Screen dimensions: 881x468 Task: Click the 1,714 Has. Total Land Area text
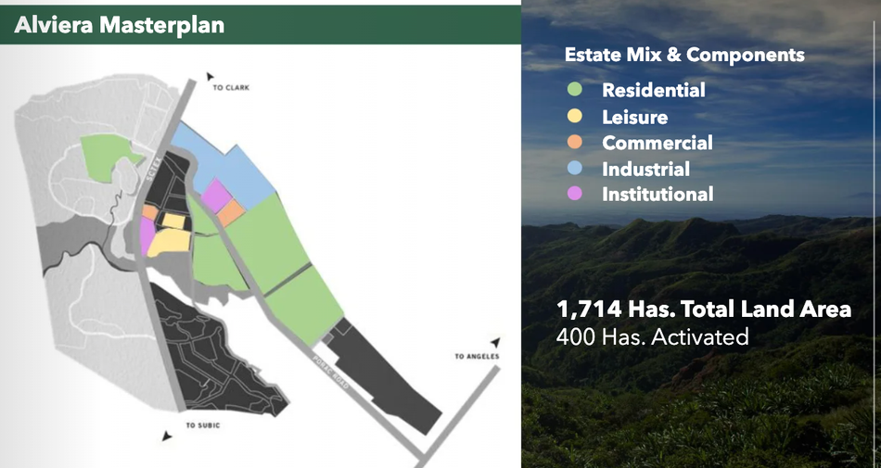[704, 310]
